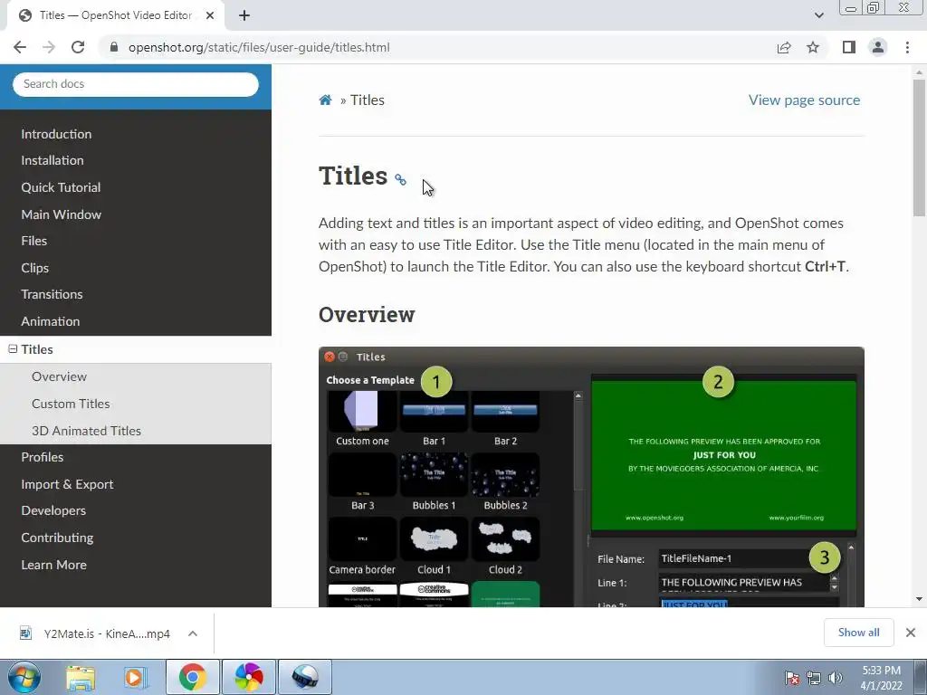Click inside the Search docs field
This screenshot has width=927, height=695.
point(136,84)
